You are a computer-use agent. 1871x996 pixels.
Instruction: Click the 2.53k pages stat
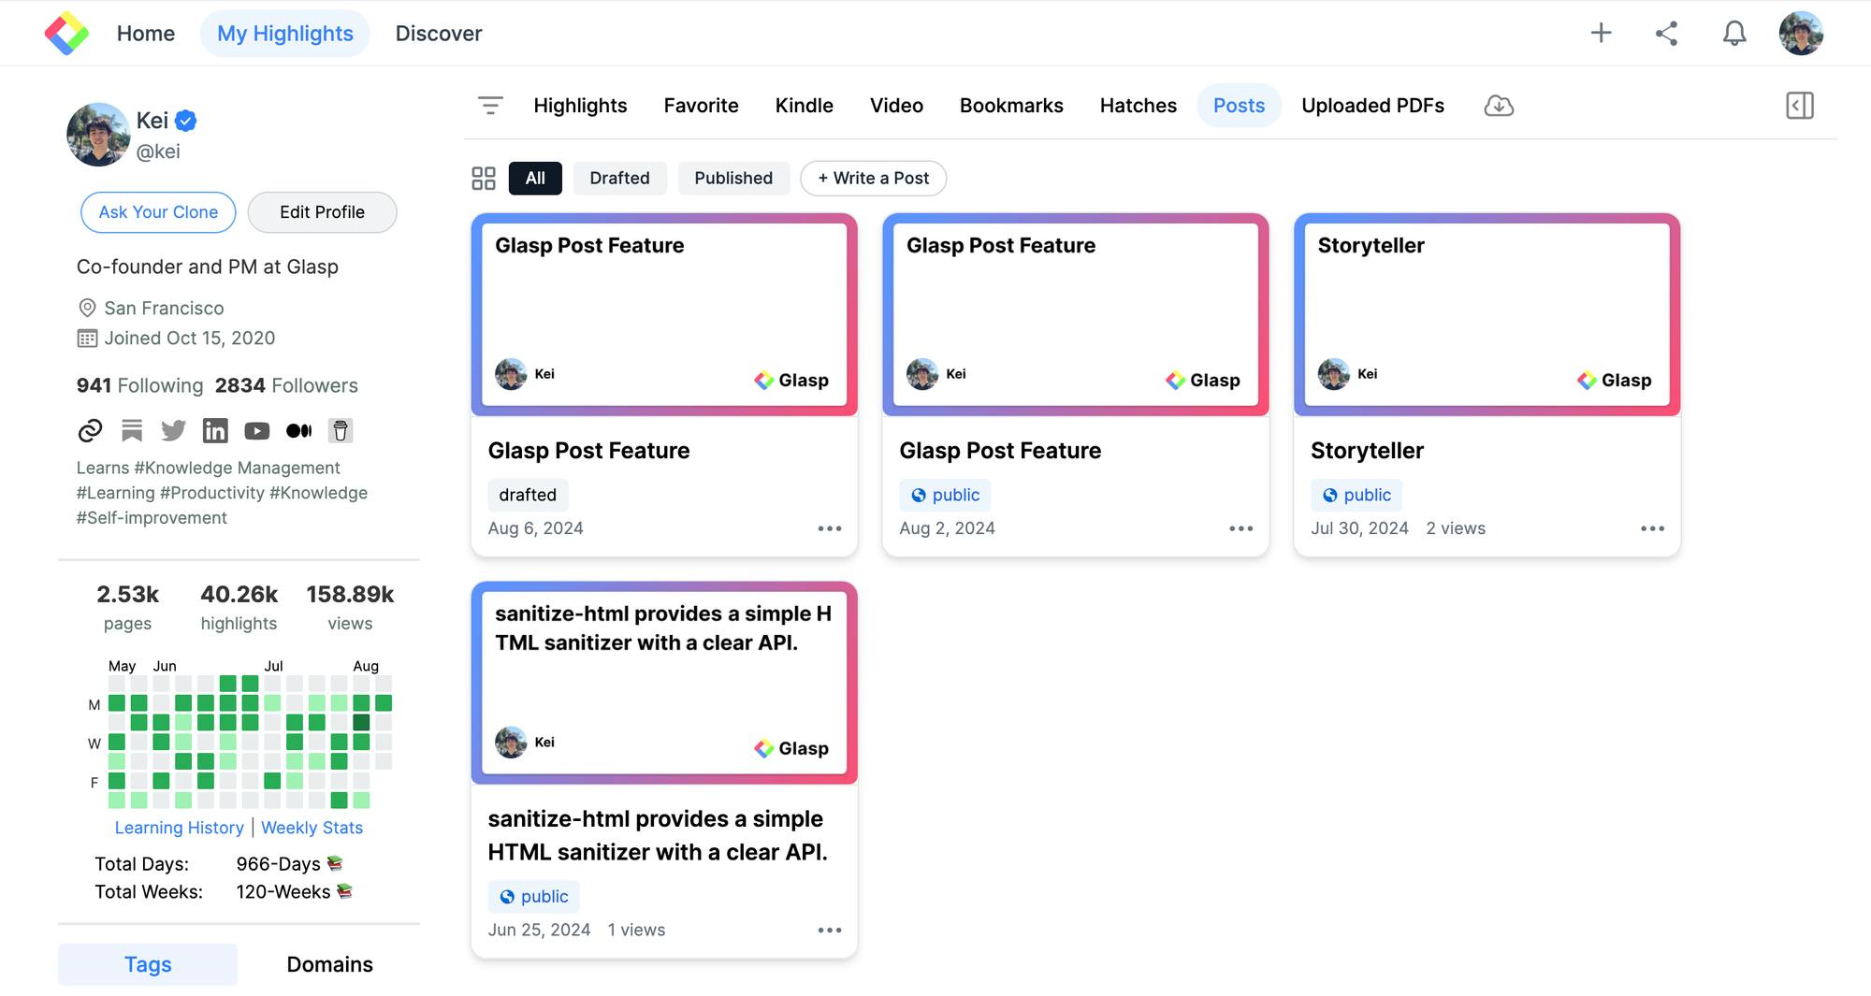click(x=127, y=608)
